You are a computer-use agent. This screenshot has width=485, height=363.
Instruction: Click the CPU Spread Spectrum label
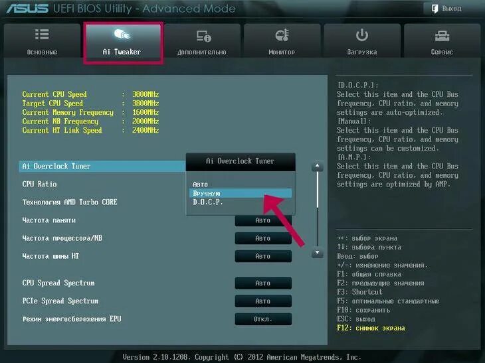[58, 283]
